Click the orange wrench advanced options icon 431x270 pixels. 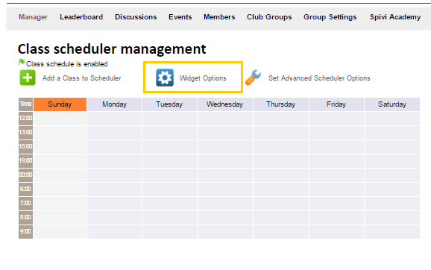click(254, 78)
